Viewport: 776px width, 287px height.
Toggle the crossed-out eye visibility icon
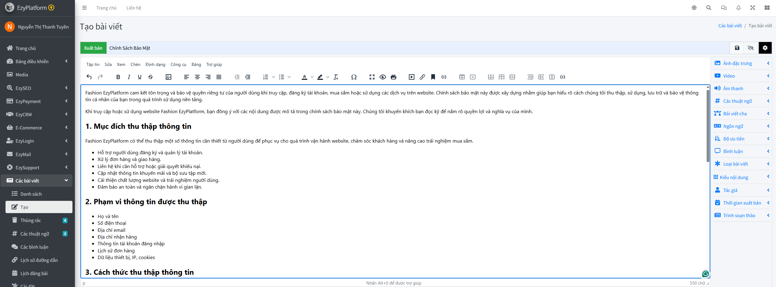[751, 48]
